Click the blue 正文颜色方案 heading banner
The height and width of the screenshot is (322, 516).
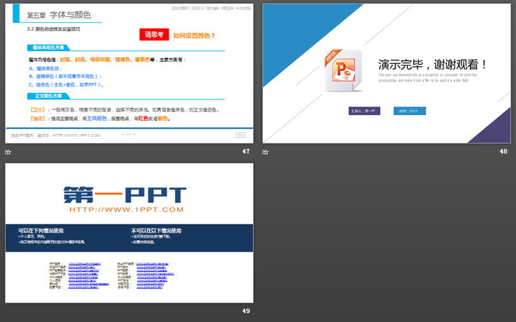click(48, 96)
